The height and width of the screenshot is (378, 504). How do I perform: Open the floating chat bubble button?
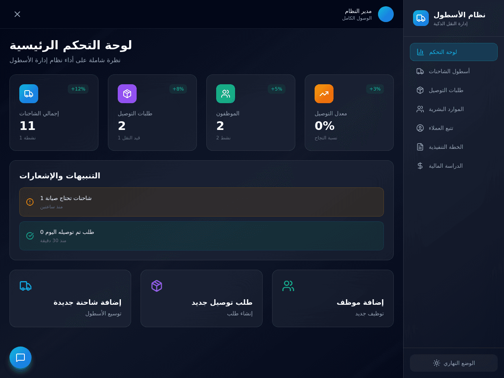pyautogui.click(x=20, y=358)
